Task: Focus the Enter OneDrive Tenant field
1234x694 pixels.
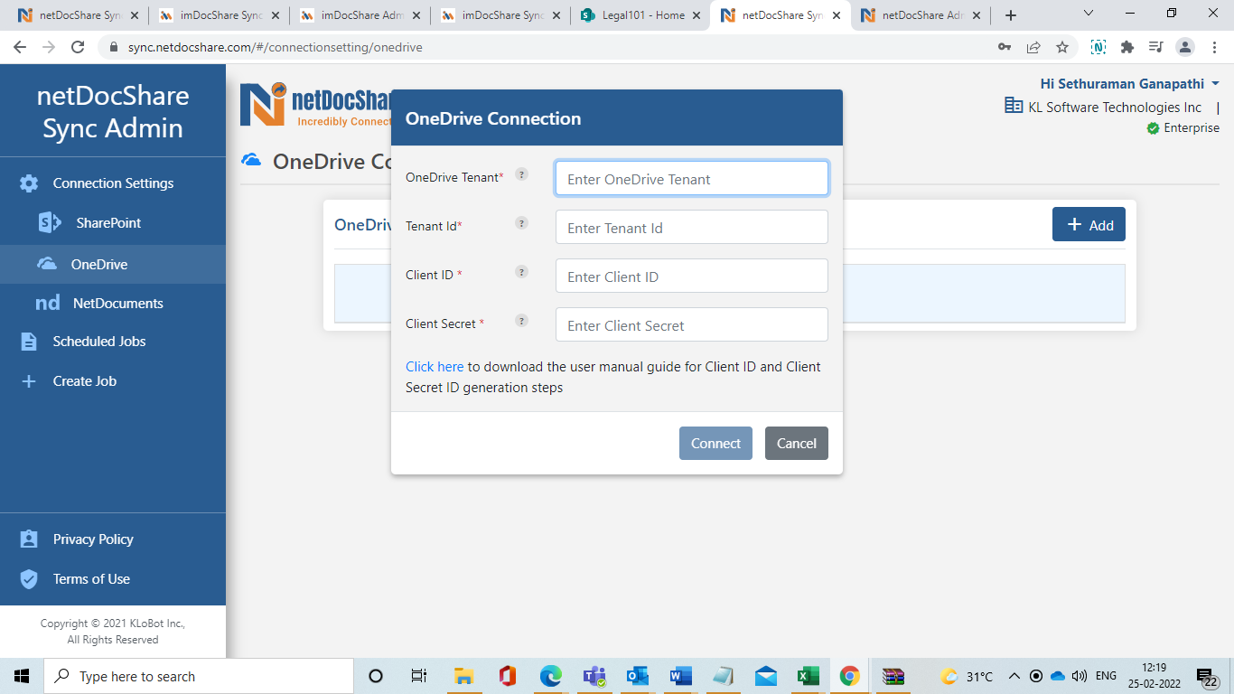Action: coord(692,178)
